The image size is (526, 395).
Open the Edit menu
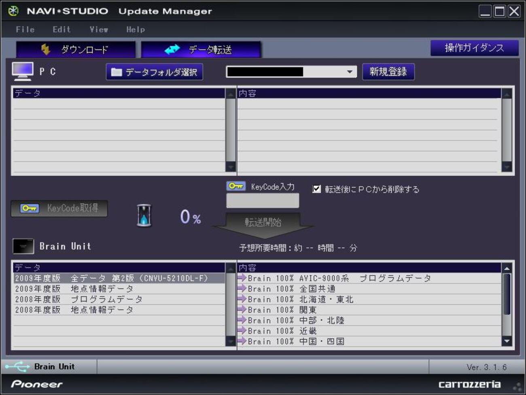click(62, 30)
